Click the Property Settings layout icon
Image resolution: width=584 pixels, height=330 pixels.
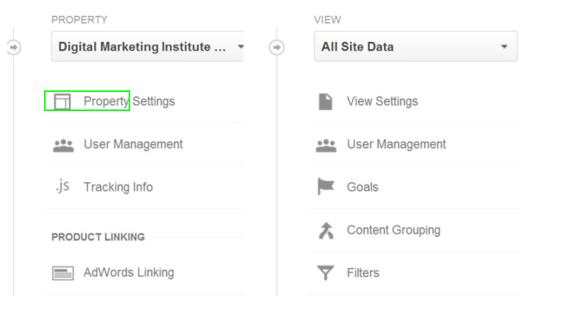(x=63, y=101)
